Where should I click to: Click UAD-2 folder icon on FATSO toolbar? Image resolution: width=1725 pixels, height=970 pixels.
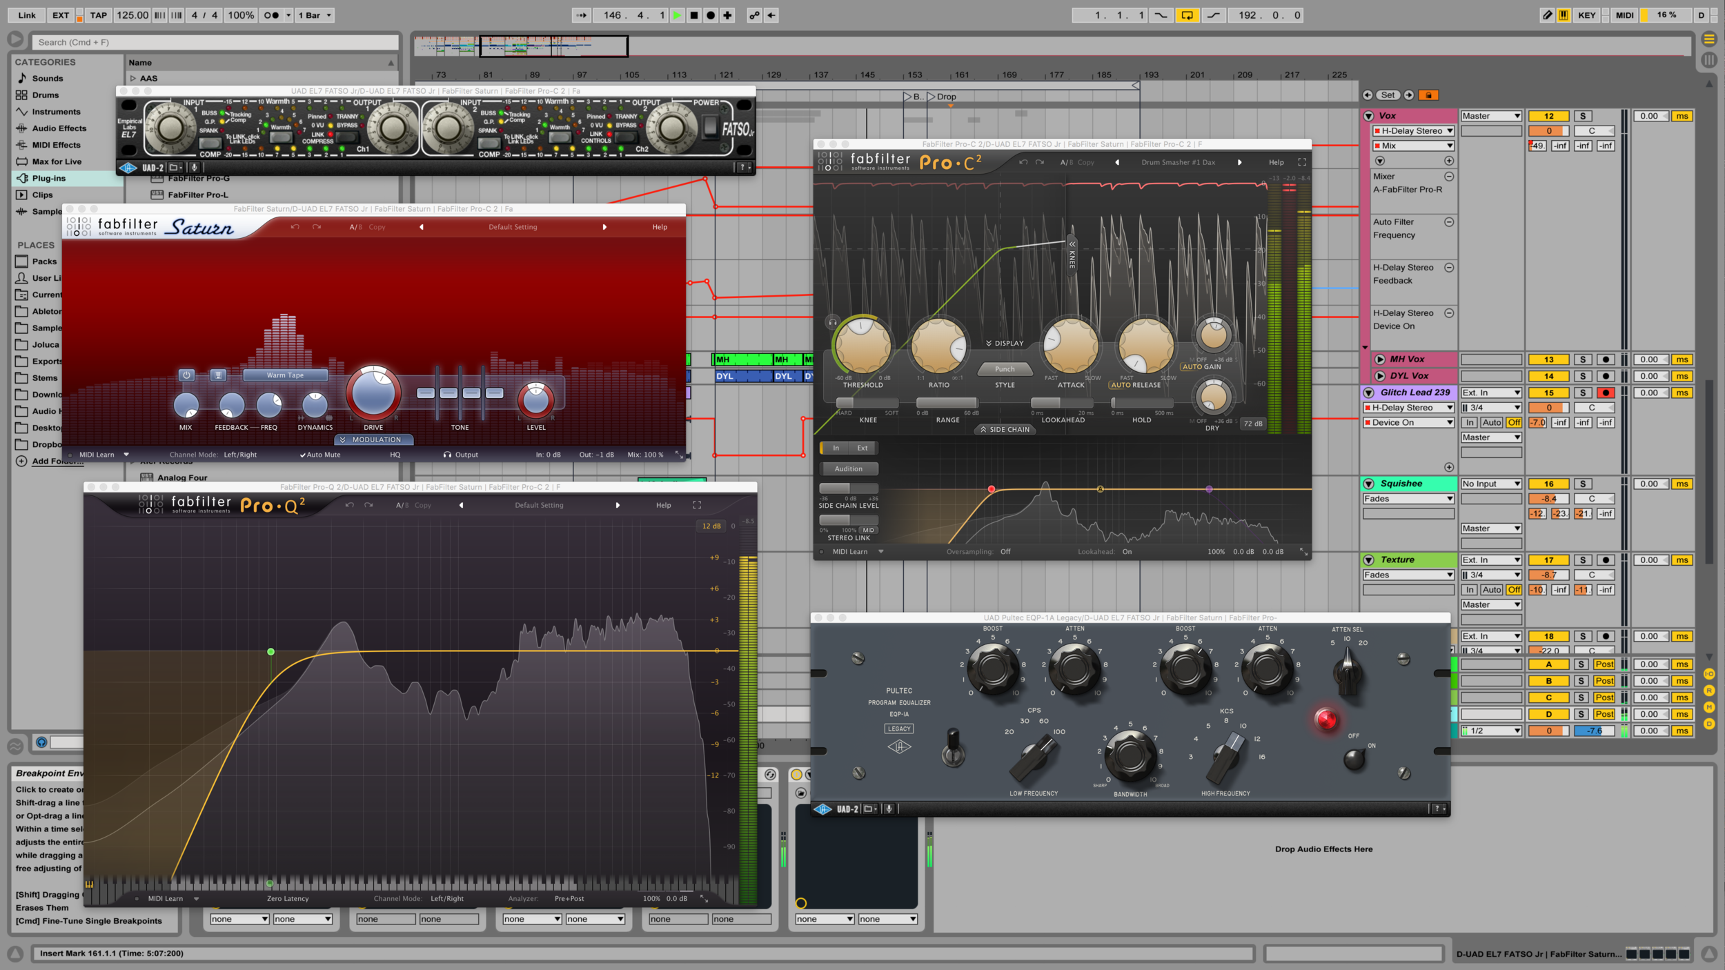coord(175,167)
